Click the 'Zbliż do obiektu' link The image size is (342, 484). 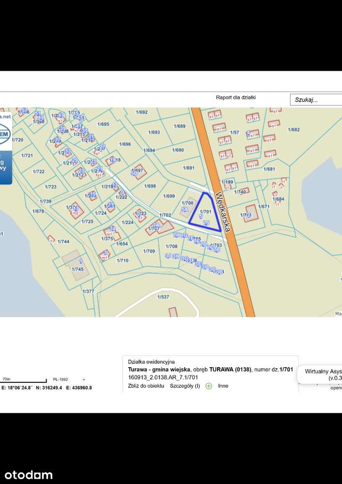(x=146, y=386)
